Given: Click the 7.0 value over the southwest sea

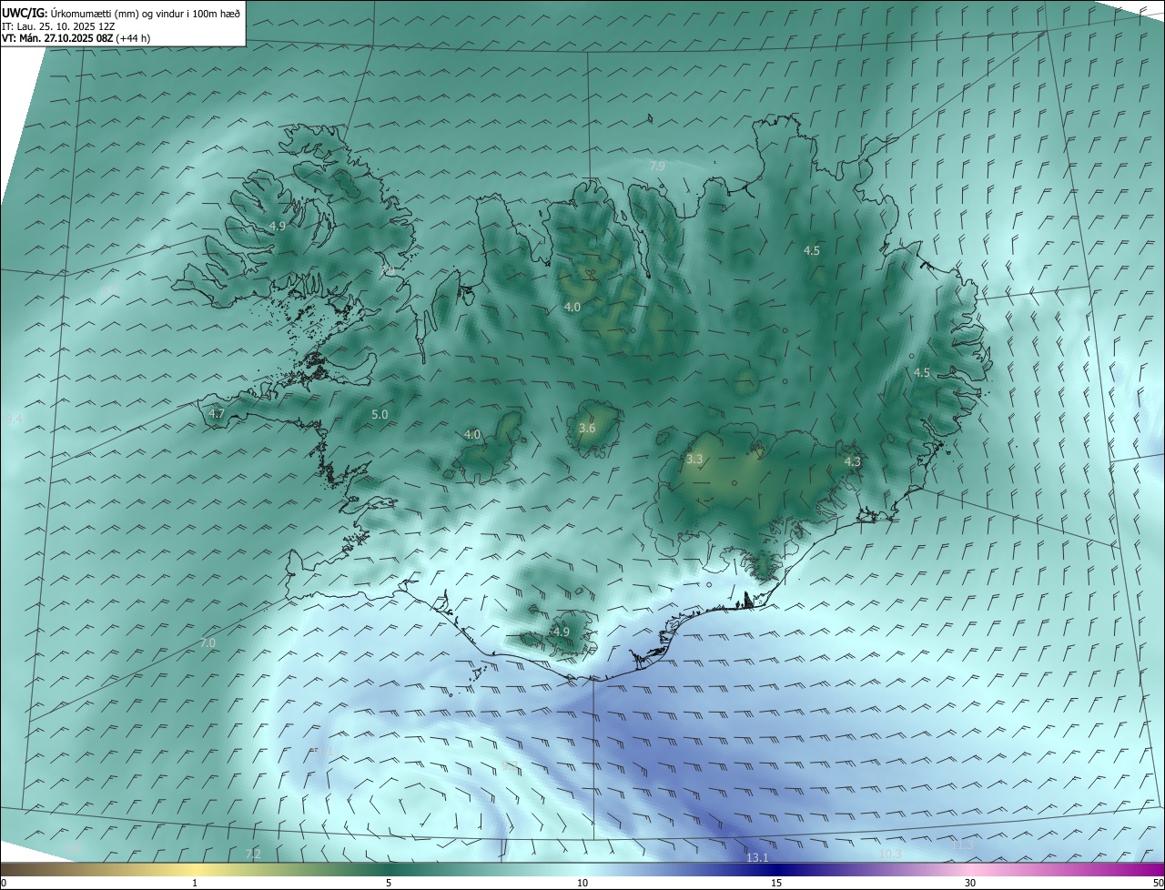Looking at the screenshot, I should coord(208,642).
